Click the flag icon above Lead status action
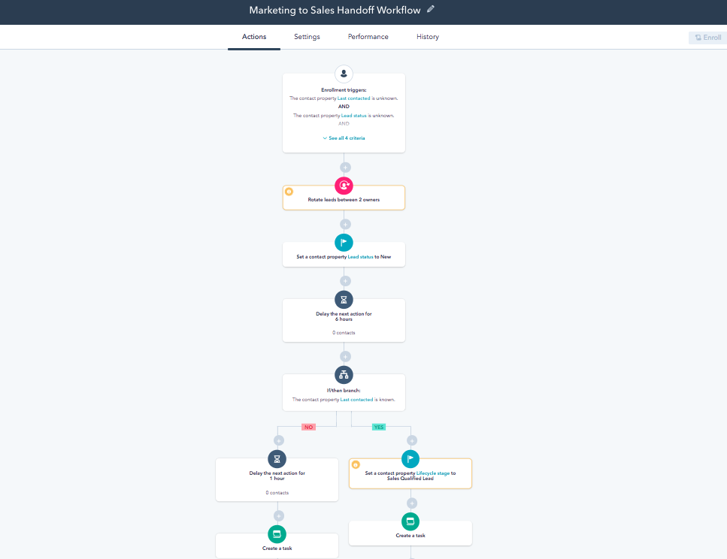727x559 pixels. click(344, 242)
